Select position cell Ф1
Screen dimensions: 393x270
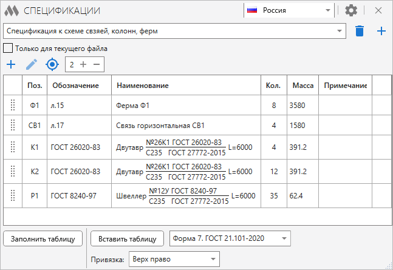[x=35, y=105]
